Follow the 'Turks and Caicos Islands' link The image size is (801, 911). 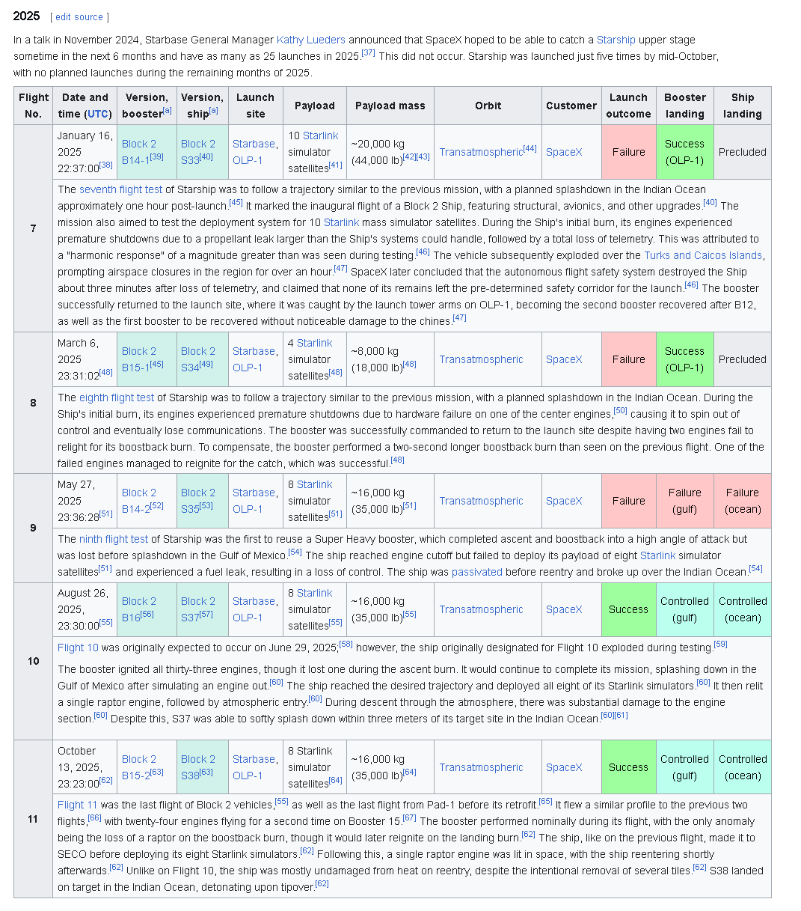(703, 255)
